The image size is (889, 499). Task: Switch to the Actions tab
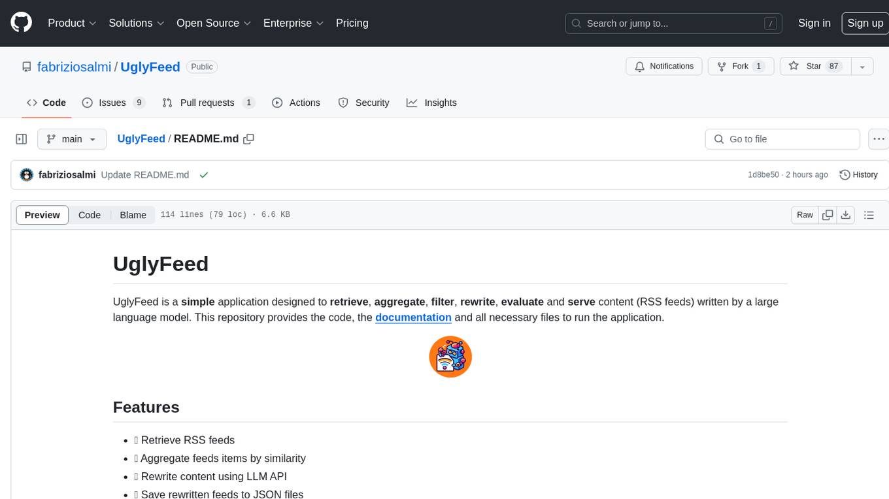(x=296, y=103)
